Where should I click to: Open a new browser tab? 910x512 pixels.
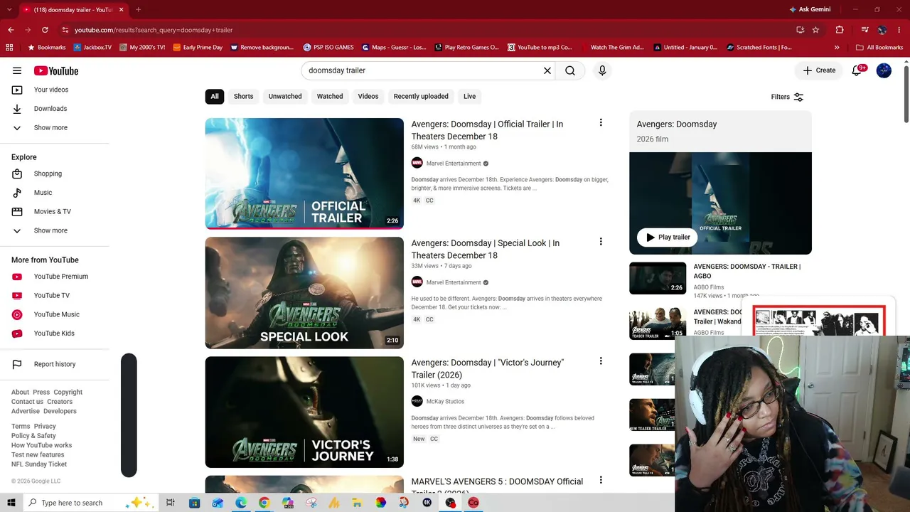138,10
